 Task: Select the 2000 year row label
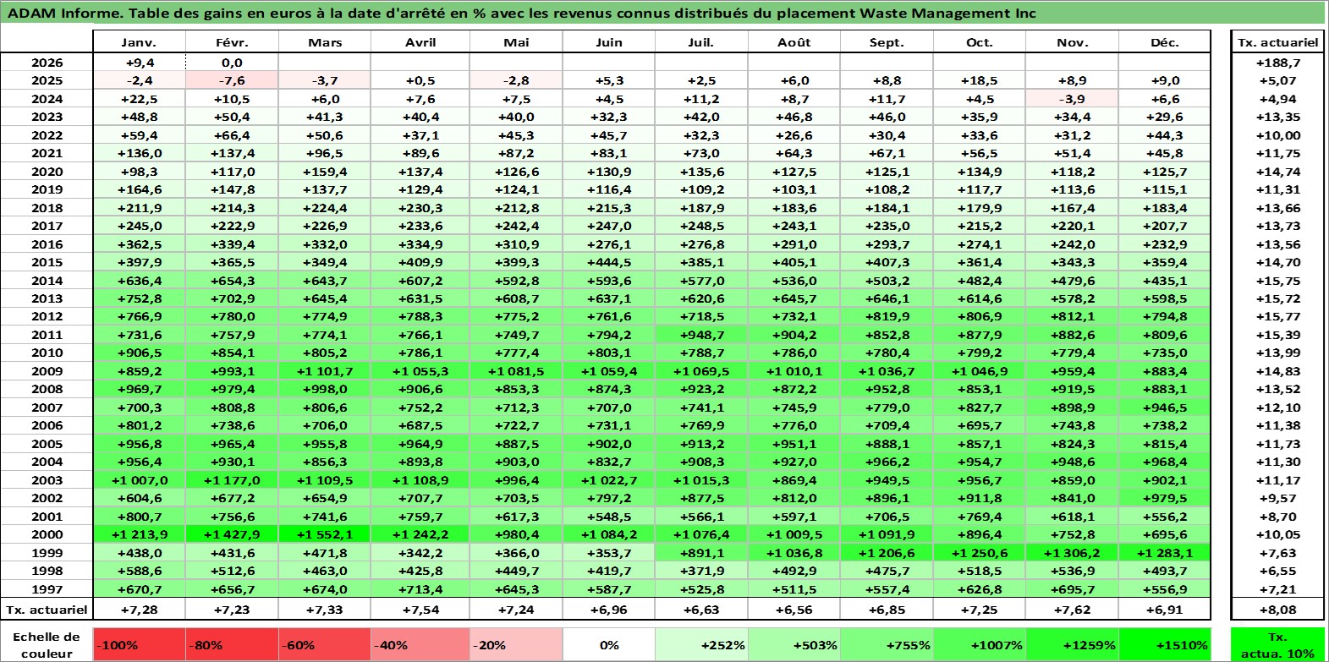coord(47,534)
